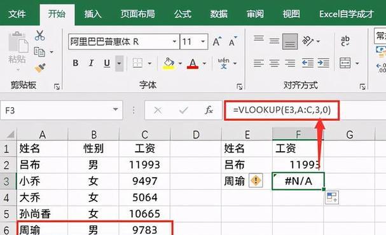The width and height of the screenshot is (386, 235).
Task: Click the Orientation angle text icon
Action: point(308,41)
